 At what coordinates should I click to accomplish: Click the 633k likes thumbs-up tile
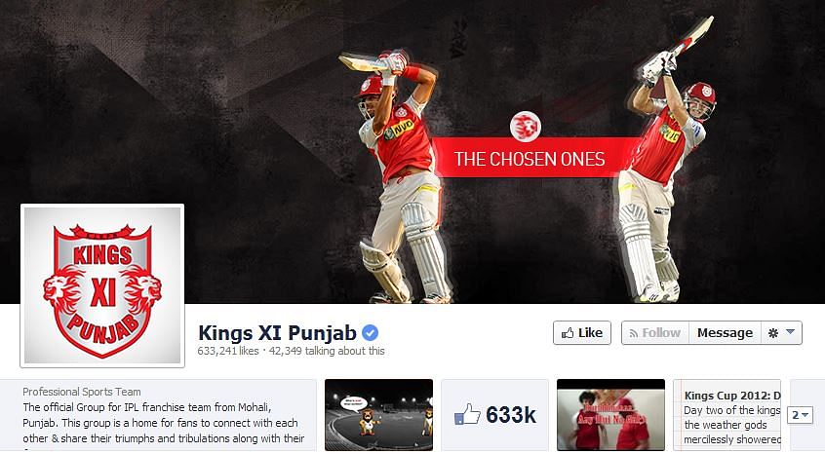tap(494, 415)
